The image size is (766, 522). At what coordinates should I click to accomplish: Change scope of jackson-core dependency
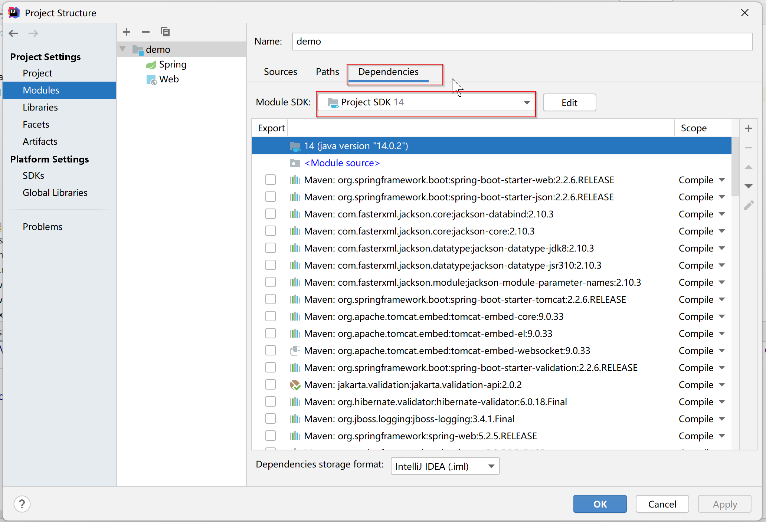701,231
